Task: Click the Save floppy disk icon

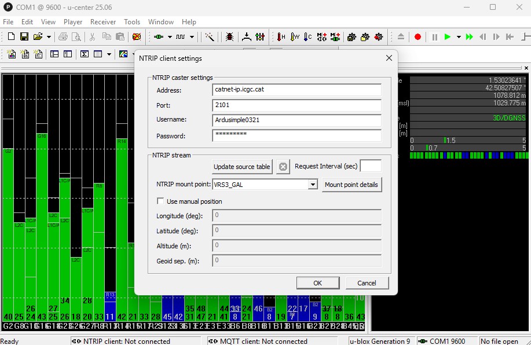Action: click(x=24, y=37)
